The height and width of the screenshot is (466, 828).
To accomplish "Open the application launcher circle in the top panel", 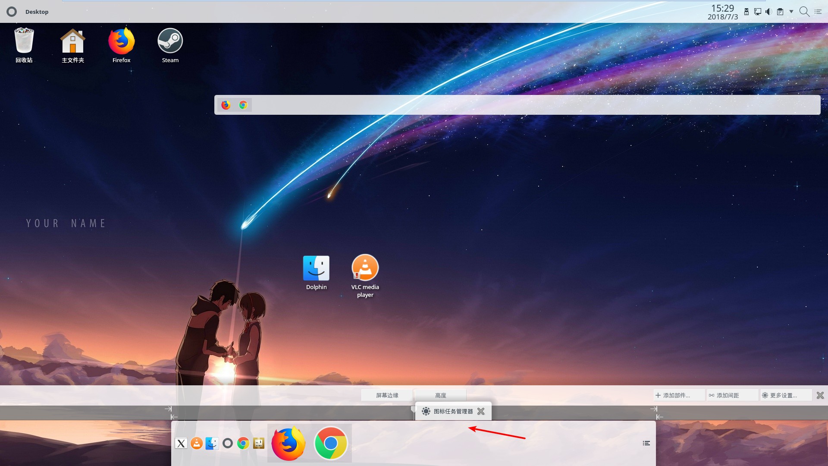I will coord(12,12).
